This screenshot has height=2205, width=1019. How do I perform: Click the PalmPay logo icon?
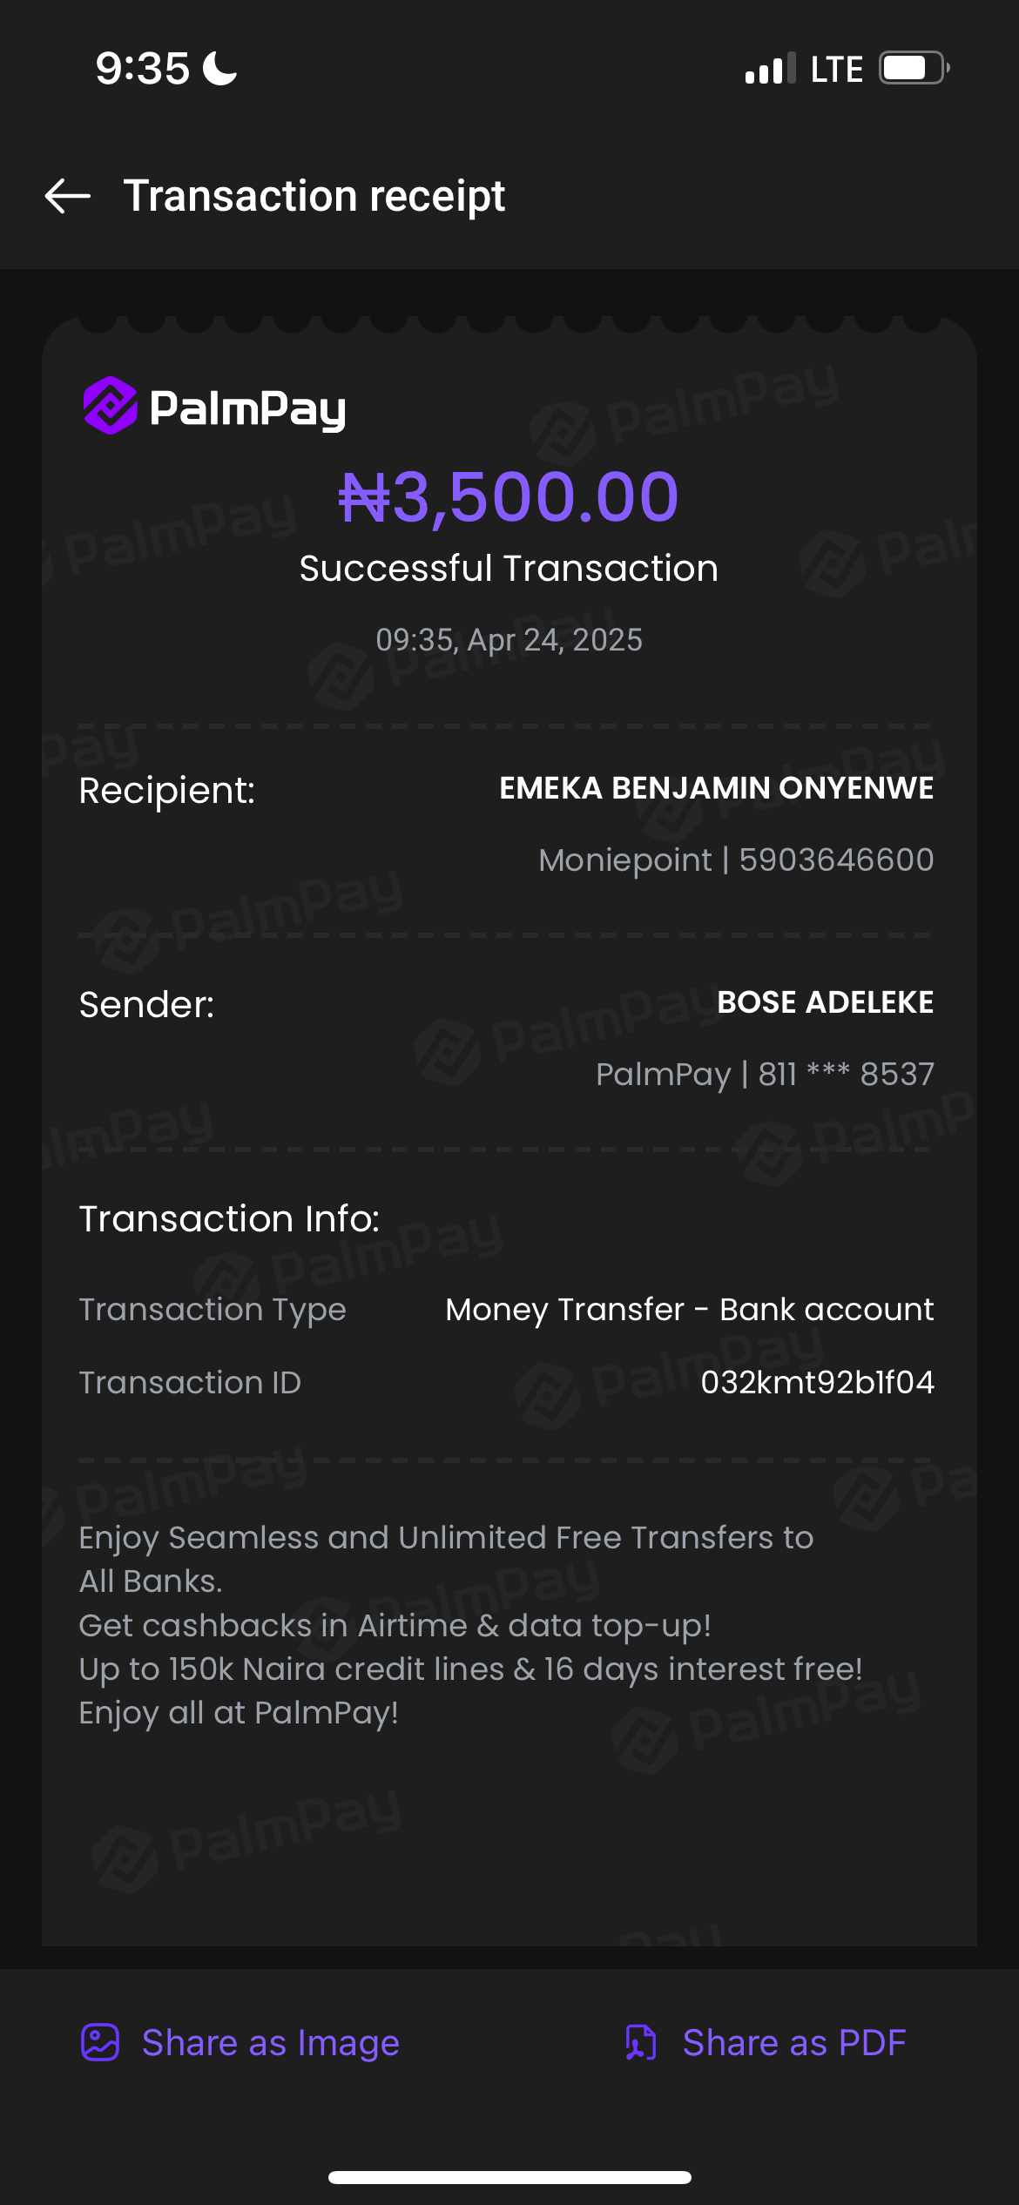point(110,406)
